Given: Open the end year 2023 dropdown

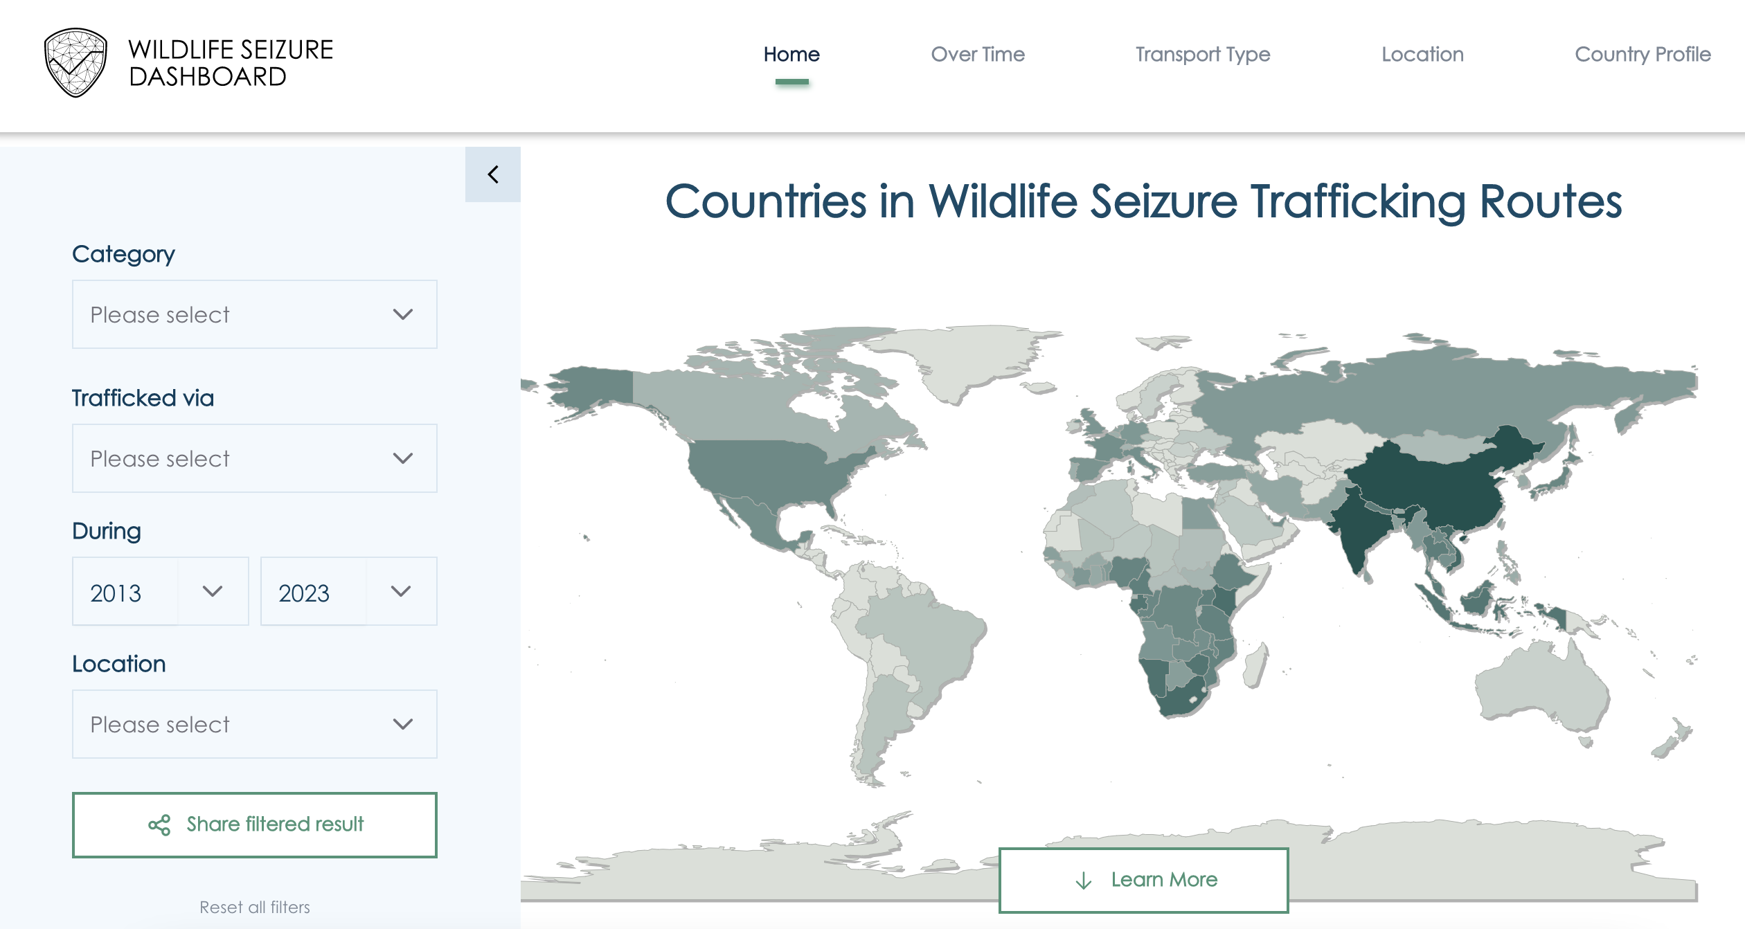Looking at the screenshot, I should point(349,591).
